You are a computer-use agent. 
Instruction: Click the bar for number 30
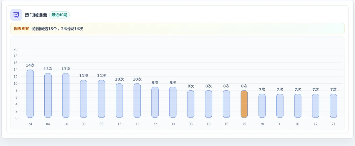point(173,102)
